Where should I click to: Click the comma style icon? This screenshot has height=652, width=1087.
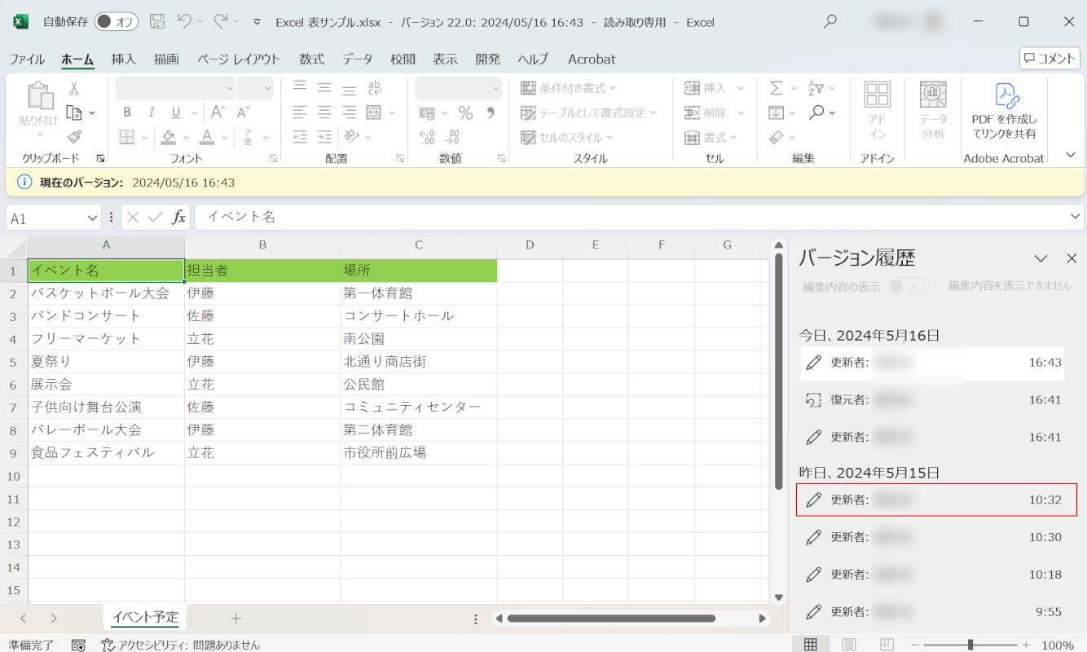491,112
